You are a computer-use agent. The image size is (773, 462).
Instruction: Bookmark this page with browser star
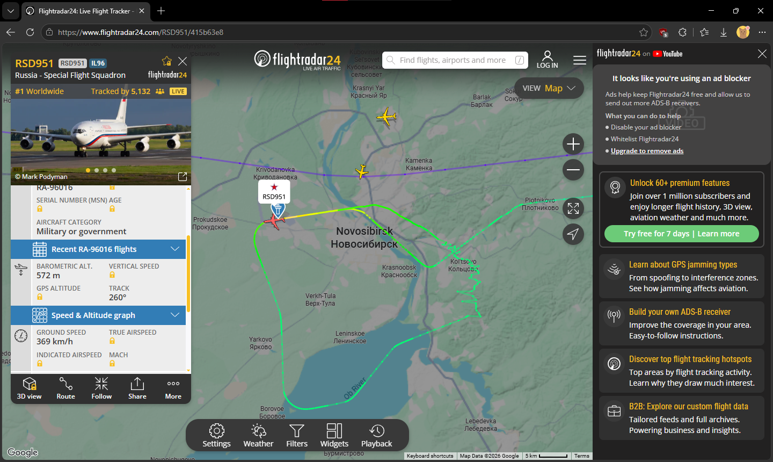pyautogui.click(x=644, y=32)
